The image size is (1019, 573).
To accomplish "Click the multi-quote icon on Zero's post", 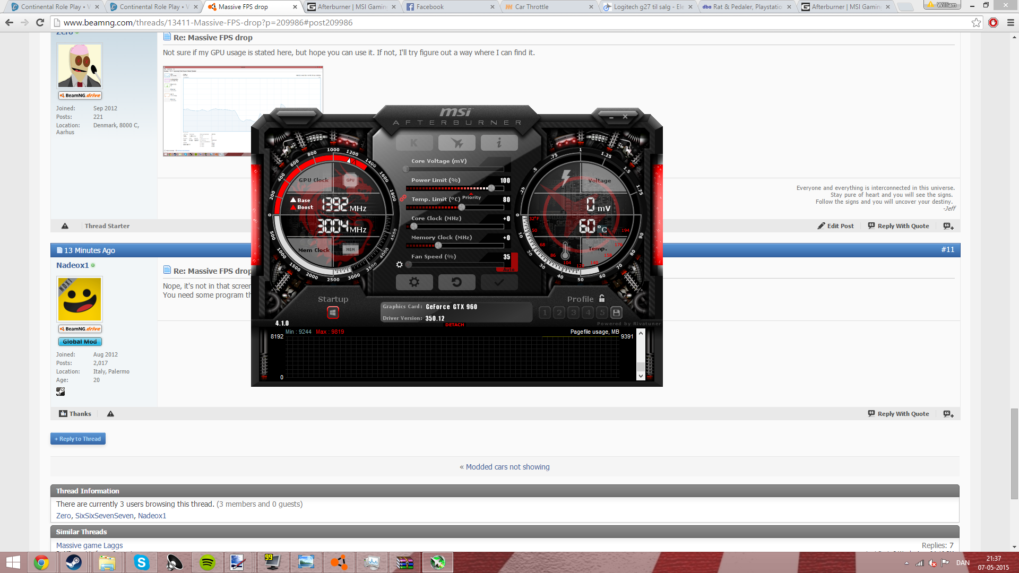I will coord(948,226).
